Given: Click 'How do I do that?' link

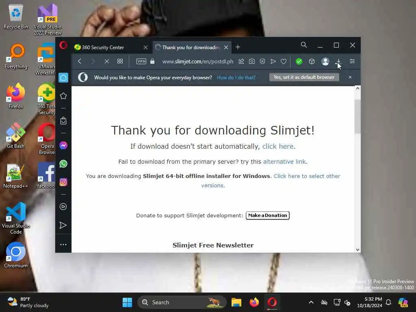Looking at the screenshot, I should [236, 78].
